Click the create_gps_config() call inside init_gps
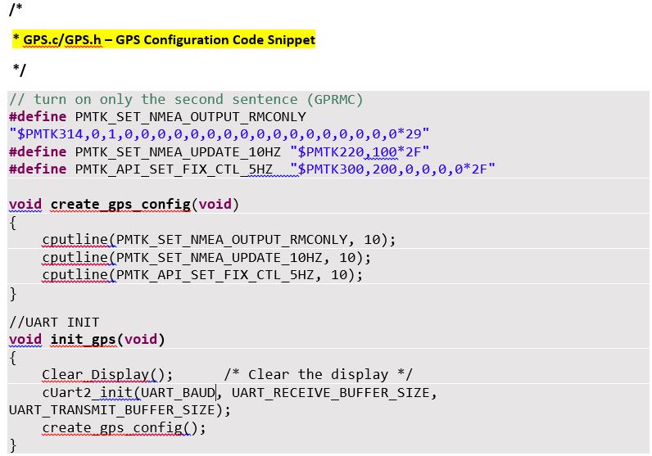652x456 pixels. click(124, 427)
